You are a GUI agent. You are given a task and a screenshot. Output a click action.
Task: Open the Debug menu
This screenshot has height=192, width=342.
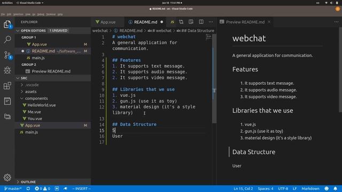click(x=41, y=14)
